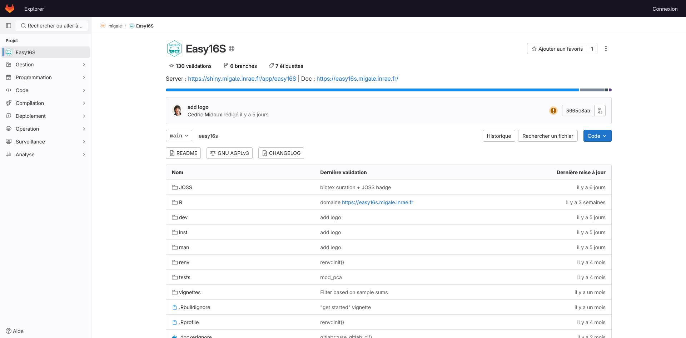
Task: Open the shiny.migale server link
Action: (x=242, y=79)
